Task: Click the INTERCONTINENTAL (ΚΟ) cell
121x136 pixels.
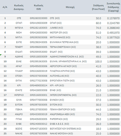Action: pyautogui.click(x=63, y=95)
